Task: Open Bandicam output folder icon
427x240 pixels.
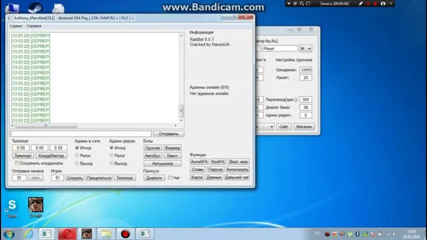Action: pos(296,4)
